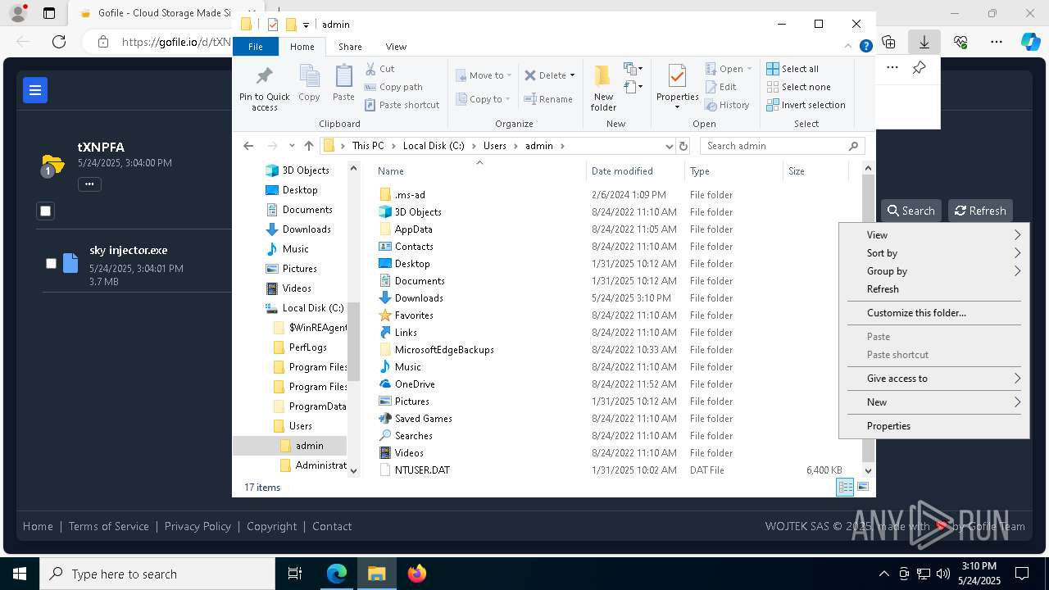Open Quick Access Toolbar customize dropdown
The height and width of the screenshot is (590, 1049).
306,25
